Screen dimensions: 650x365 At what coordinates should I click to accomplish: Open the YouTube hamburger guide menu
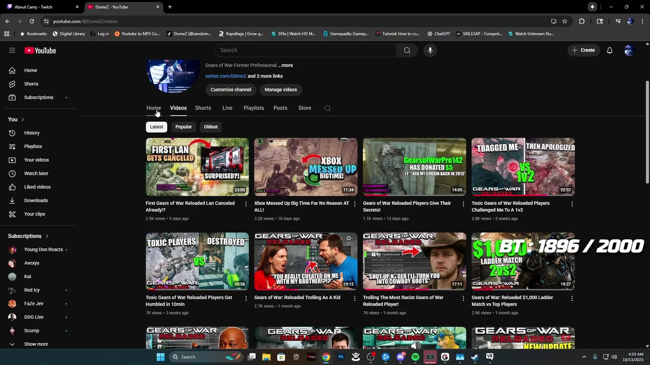click(12, 50)
